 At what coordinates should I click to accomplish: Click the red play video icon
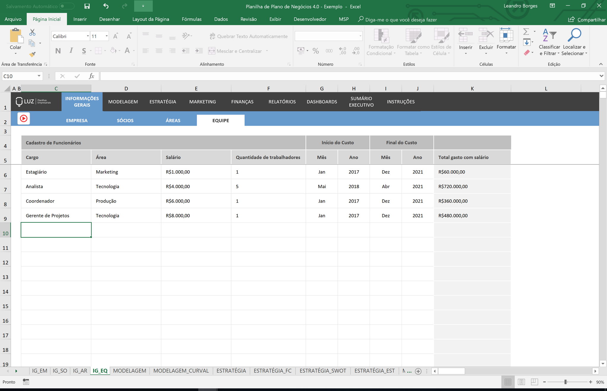point(24,119)
